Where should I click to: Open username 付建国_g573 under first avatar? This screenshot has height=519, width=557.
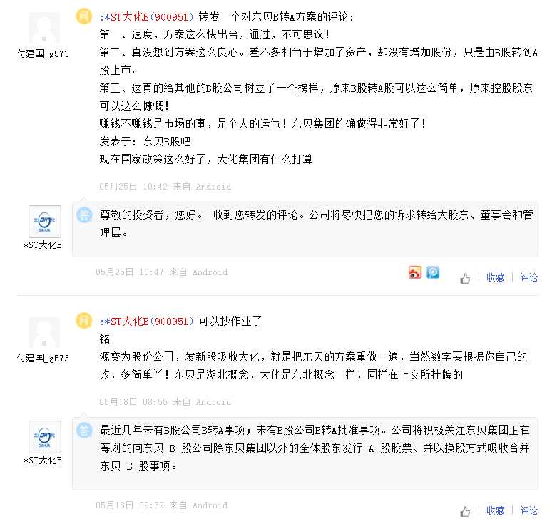coord(44,53)
